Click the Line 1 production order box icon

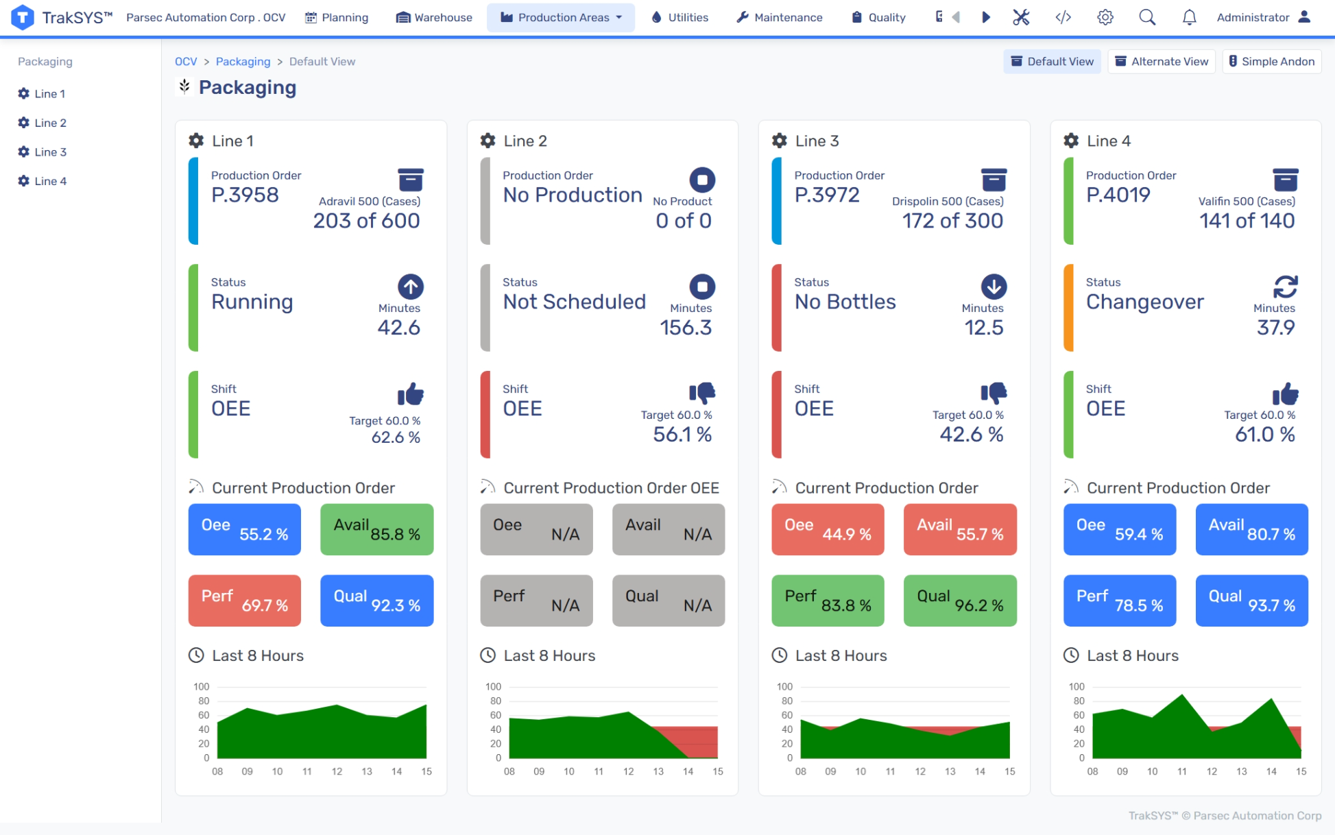pos(410,180)
